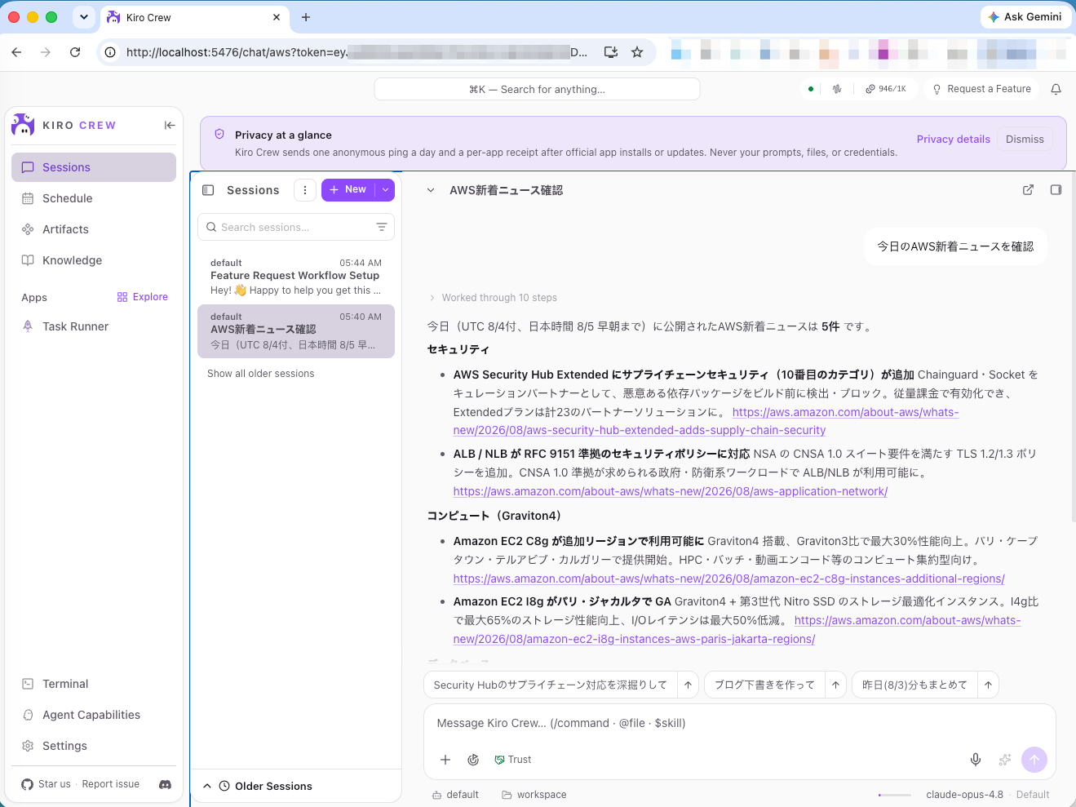Click Show all older sessions
Image resolution: width=1076 pixels, height=807 pixels.
pos(260,374)
